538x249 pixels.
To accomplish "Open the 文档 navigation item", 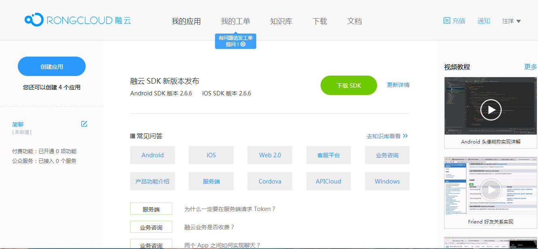I will (x=354, y=21).
